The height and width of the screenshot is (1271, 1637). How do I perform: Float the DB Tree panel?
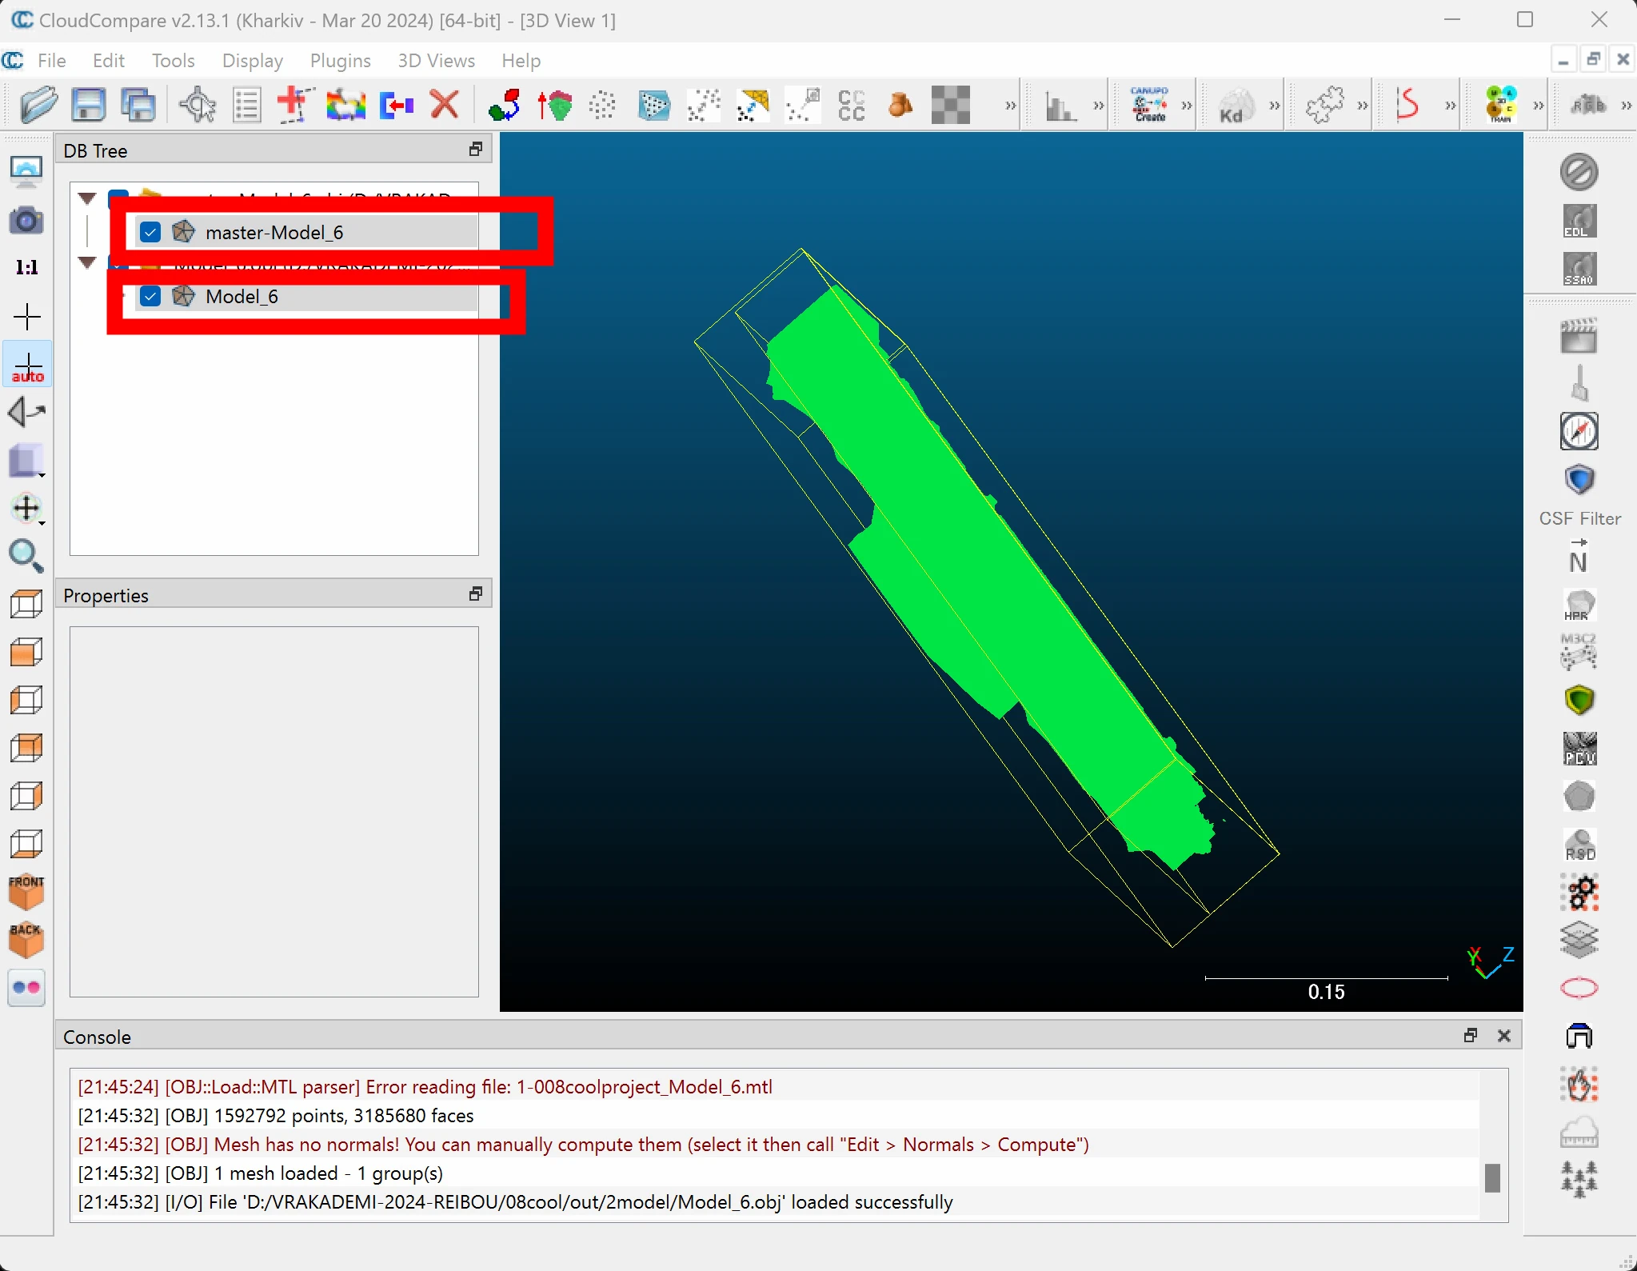[x=476, y=150]
